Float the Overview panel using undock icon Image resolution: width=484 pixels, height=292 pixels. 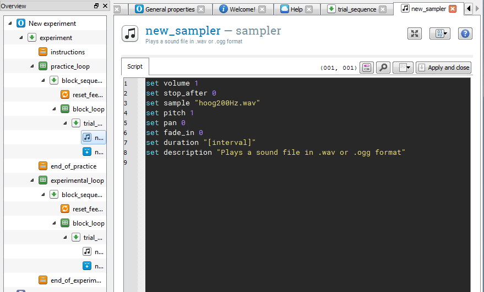[96, 5]
